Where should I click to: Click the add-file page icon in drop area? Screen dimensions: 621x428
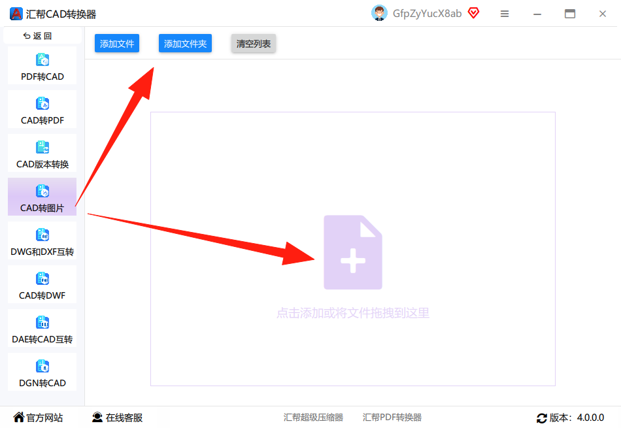point(353,252)
